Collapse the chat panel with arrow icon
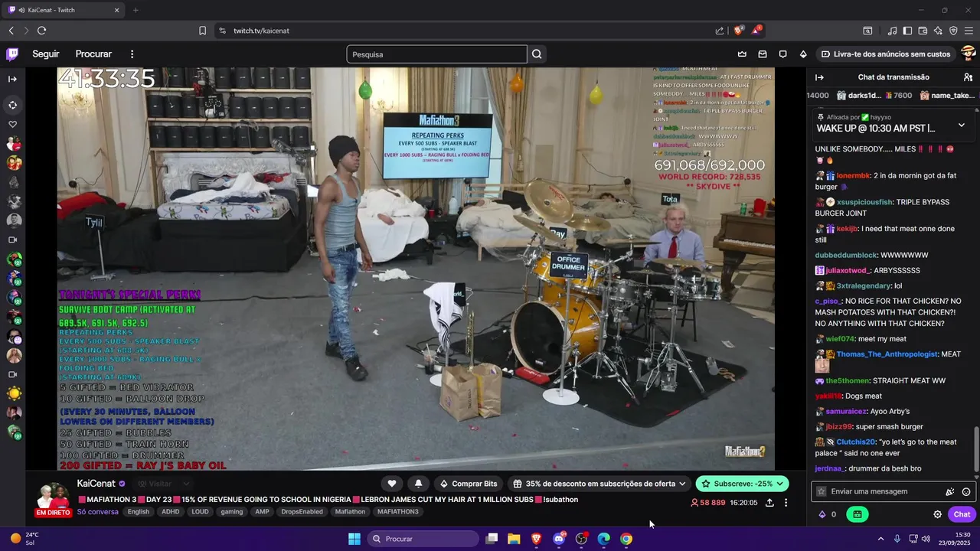Screen dimensions: 980x551 point(819,77)
